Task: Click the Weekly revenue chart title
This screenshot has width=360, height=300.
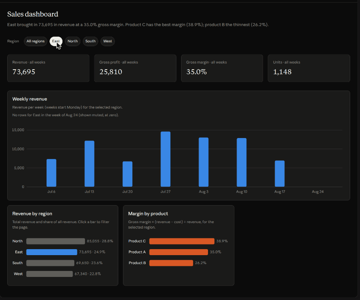Action: point(29,99)
